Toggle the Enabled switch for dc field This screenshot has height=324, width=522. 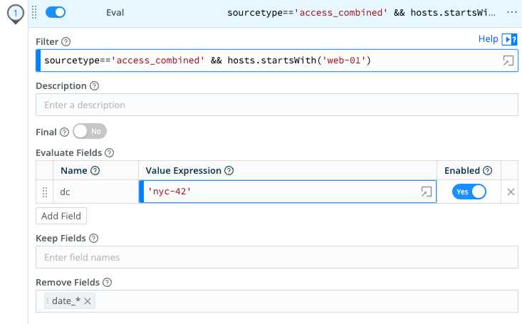click(469, 192)
